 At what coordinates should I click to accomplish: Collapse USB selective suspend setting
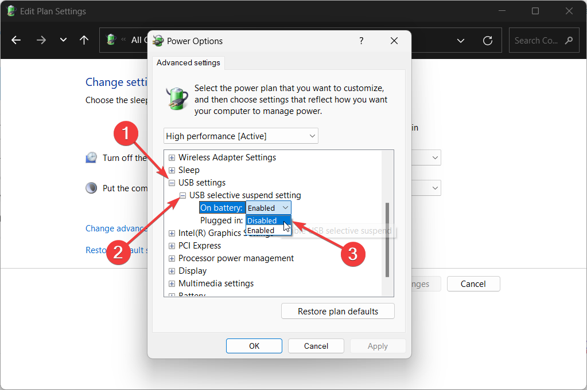click(x=182, y=195)
